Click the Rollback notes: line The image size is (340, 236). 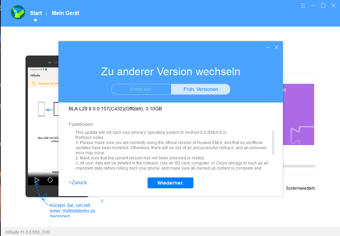point(90,138)
